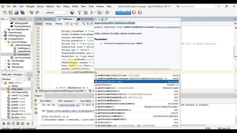
Task: Click the red error badge in the gutter
Action: pos(39,72)
